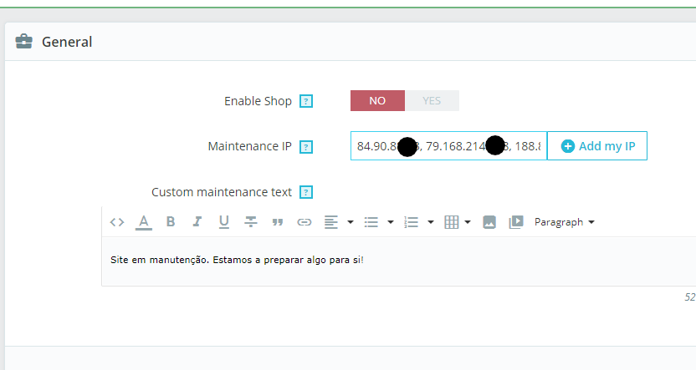The width and height of the screenshot is (696, 370).
Task: Show help for Maintenance IP
Action: tap(306, 147)
